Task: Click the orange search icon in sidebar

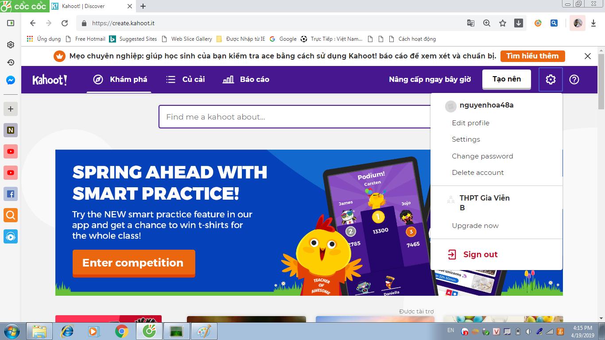Action: tap(11, 215)
